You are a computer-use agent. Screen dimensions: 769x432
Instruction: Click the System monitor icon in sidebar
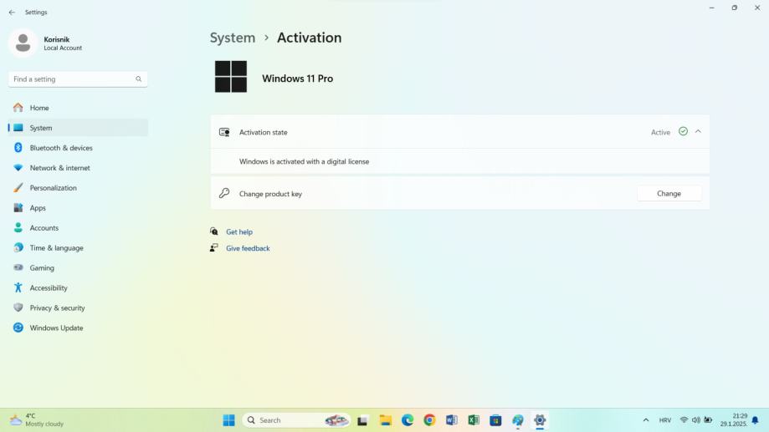(x=18, y=128)
